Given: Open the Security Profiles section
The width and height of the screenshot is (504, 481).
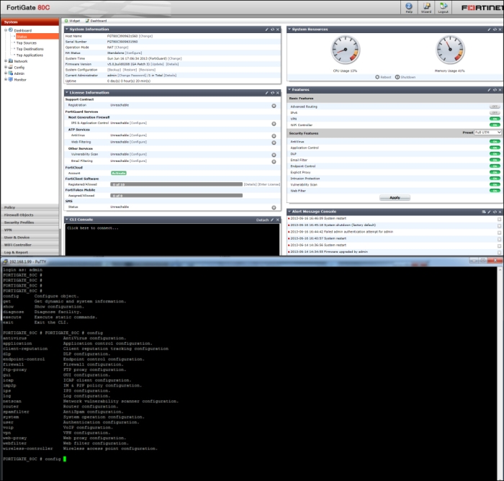Looking at the screenshot, I should click(30, 222).
